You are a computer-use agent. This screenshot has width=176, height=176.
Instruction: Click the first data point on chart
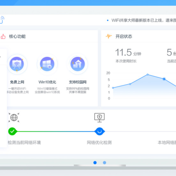pos(113,88)
